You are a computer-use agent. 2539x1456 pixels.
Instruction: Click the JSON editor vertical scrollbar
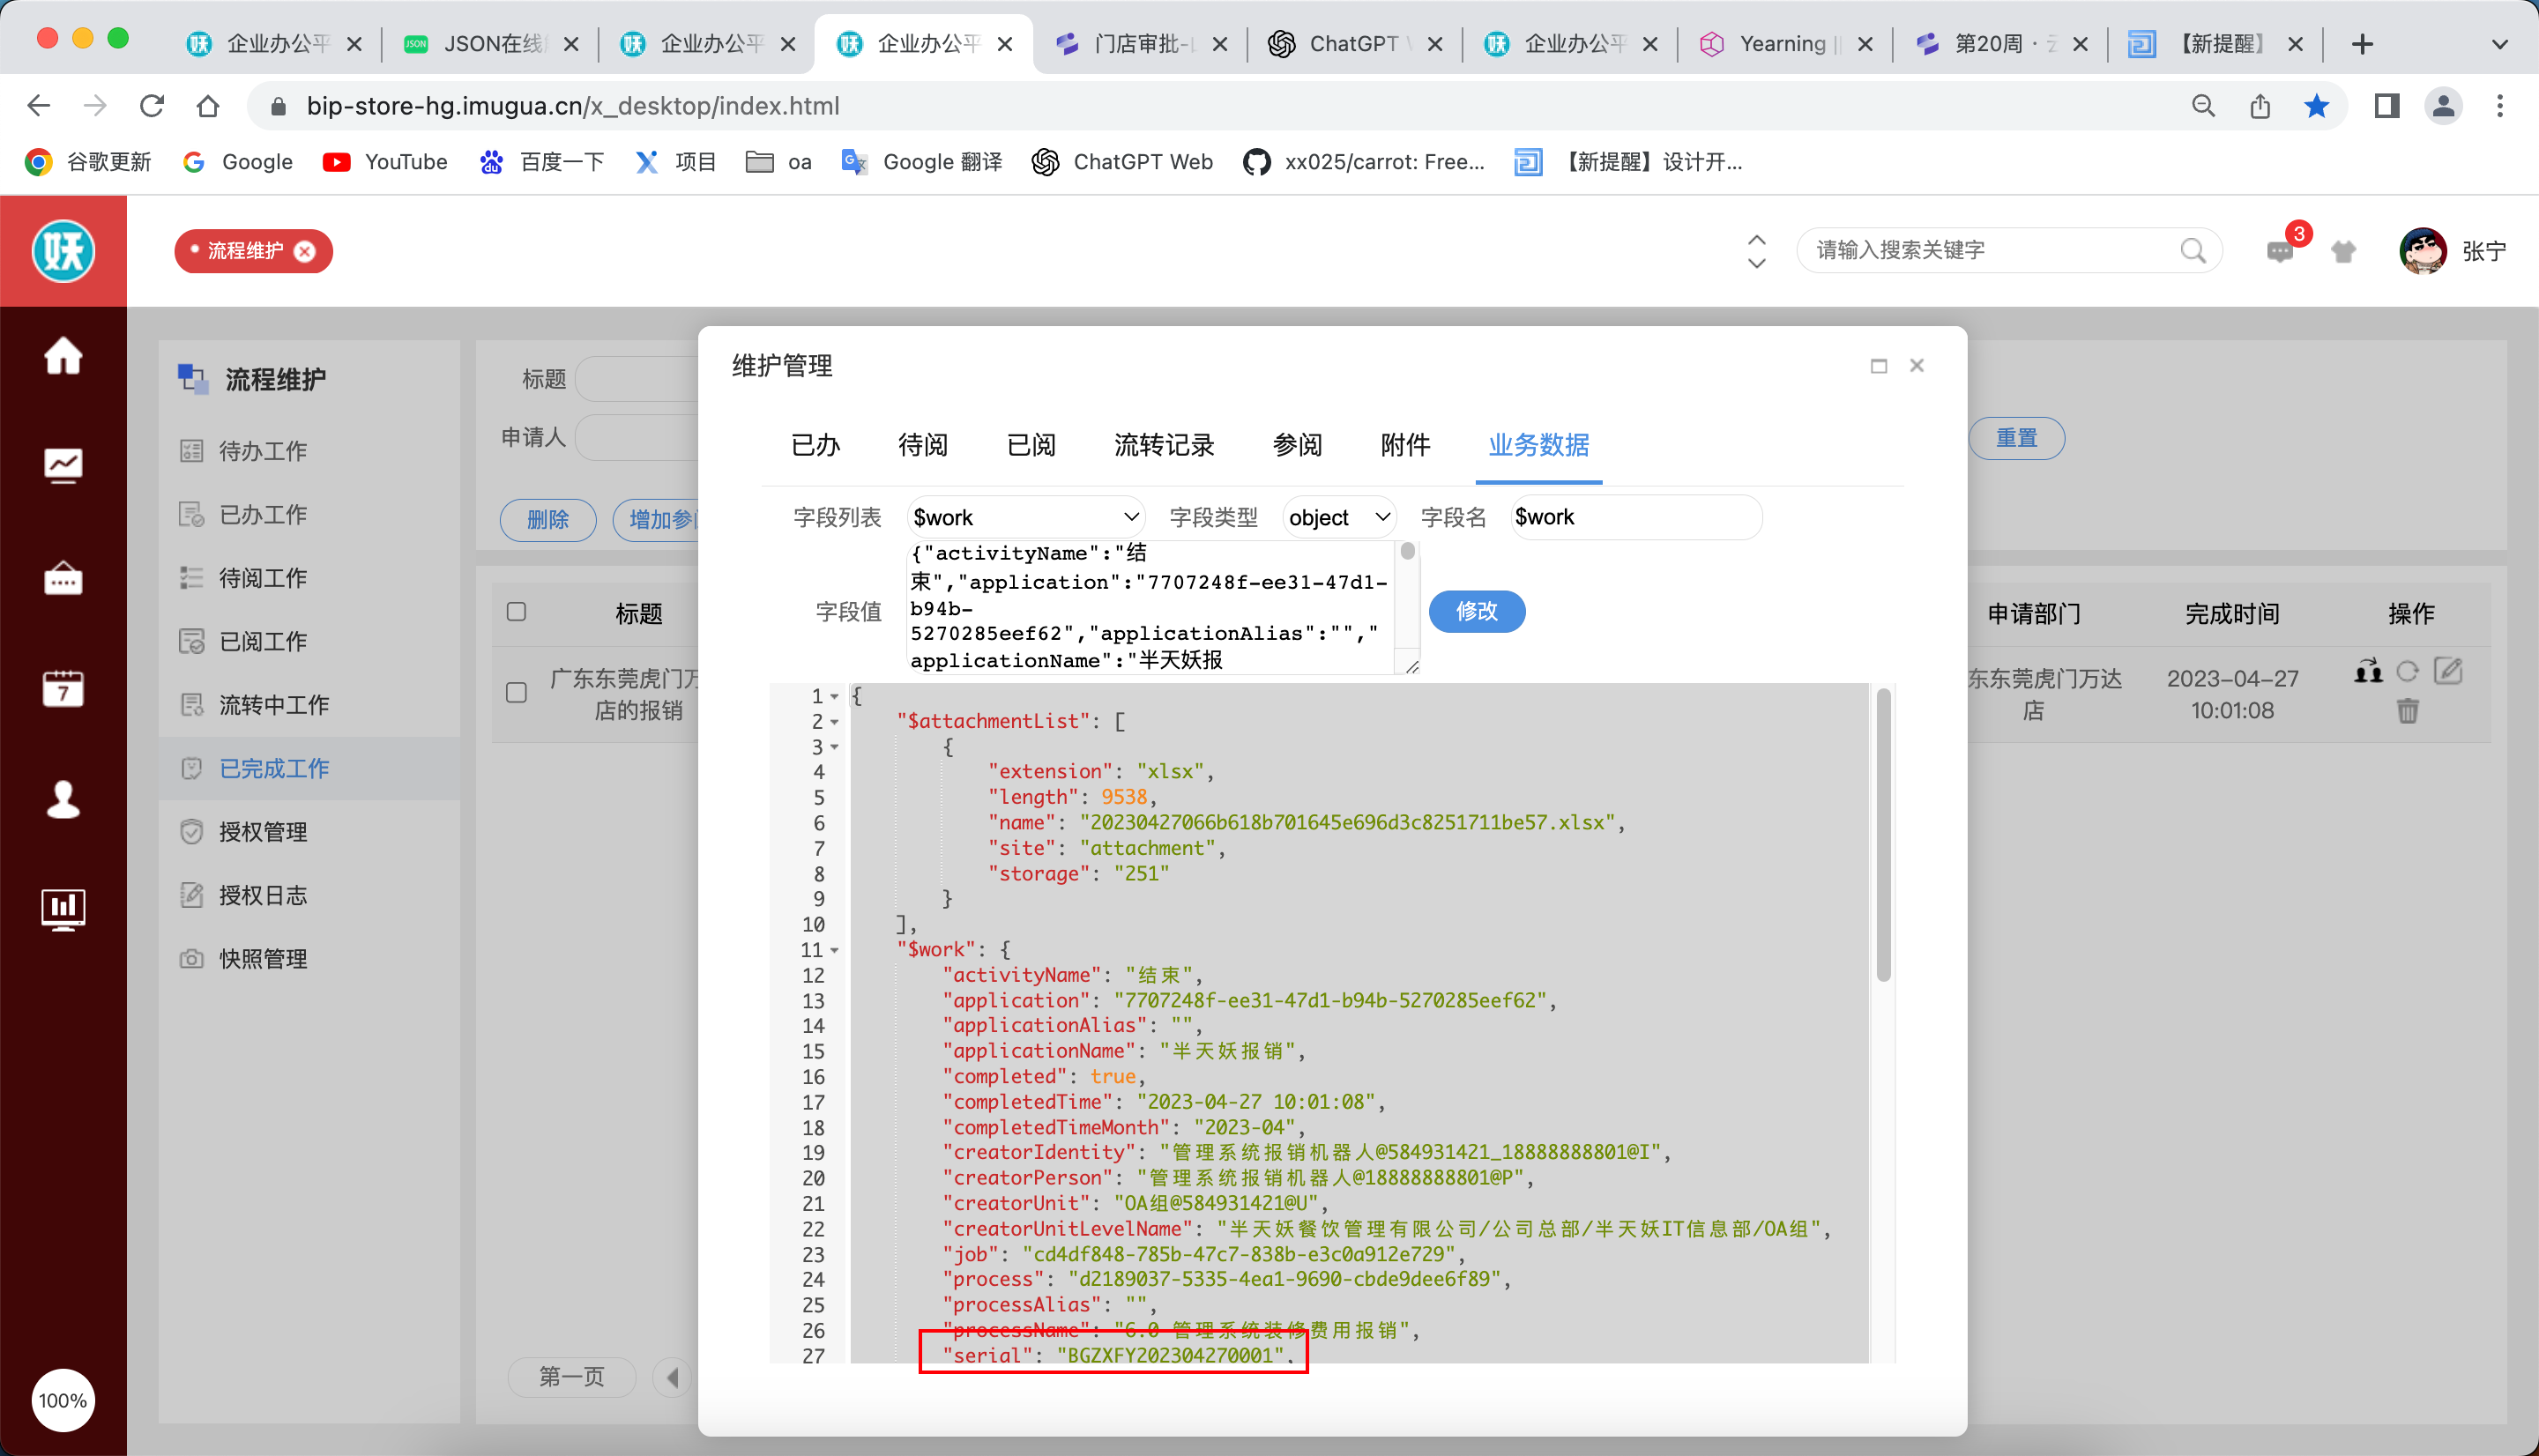coord(1883,835)
